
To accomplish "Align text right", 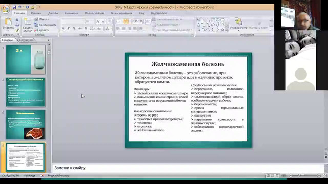I will click(130, 28).
